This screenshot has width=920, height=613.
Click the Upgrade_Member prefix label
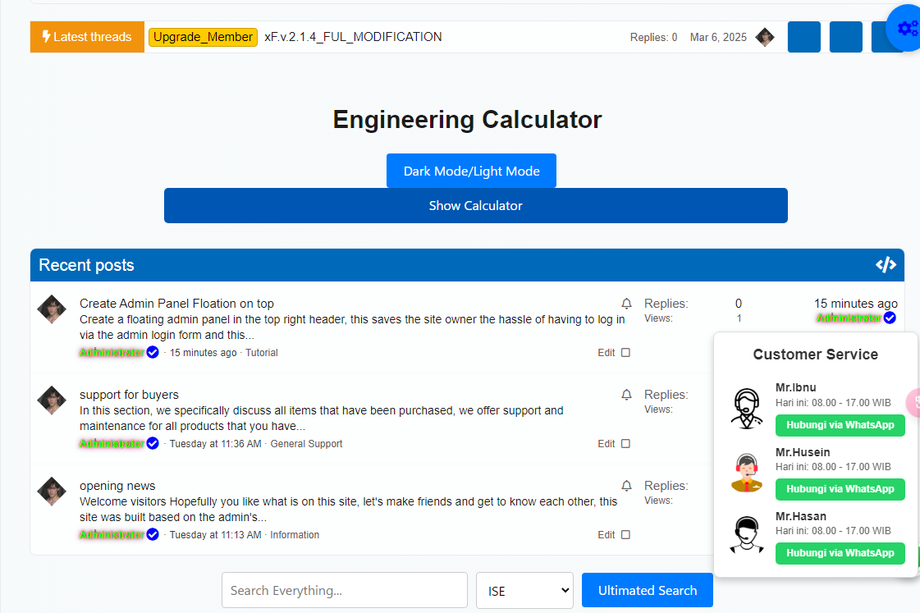[x=203, y=37]
